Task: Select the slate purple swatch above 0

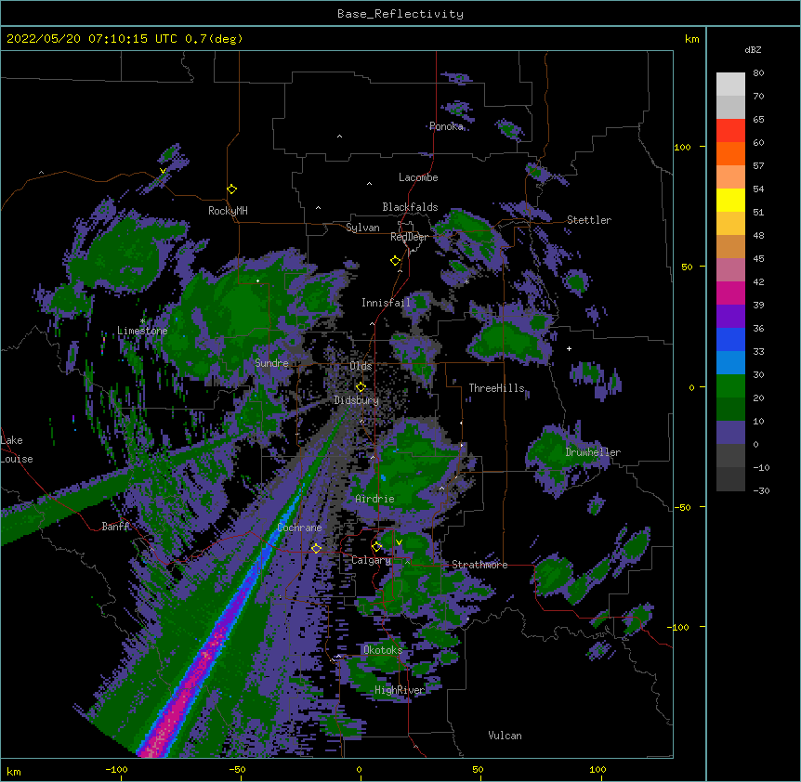Action: [x=730, y=433]
